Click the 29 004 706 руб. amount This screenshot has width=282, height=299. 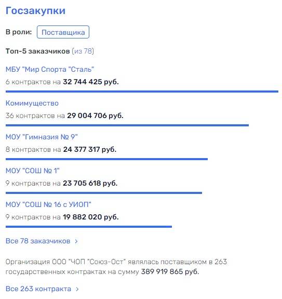pyautogui.click(x=95, y=116)
